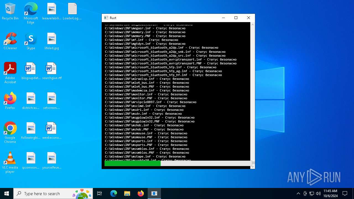The height and width of the screenshot is (199, 354).
Task: Select the weekecono... Word document
Action: 51,131
